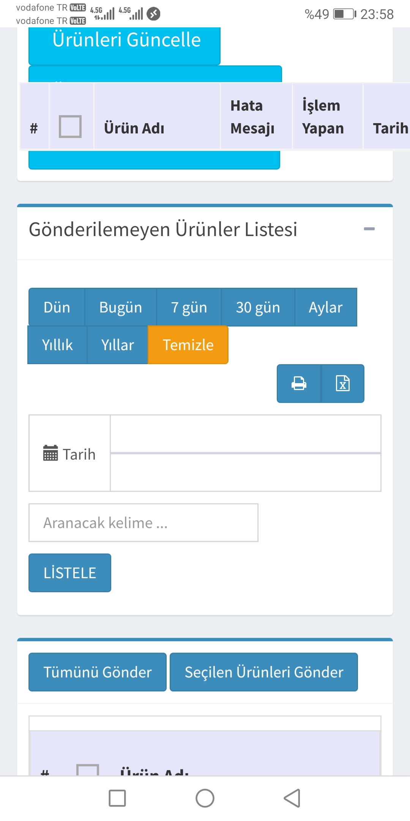The height and width of the screenshot is (821, 410).
Task: Focus the Aranacak kelime search field
Action: coord(143,523)
